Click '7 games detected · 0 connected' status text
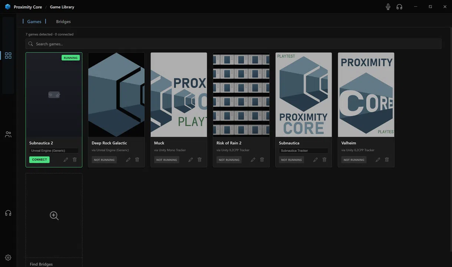 click(50, 34)
